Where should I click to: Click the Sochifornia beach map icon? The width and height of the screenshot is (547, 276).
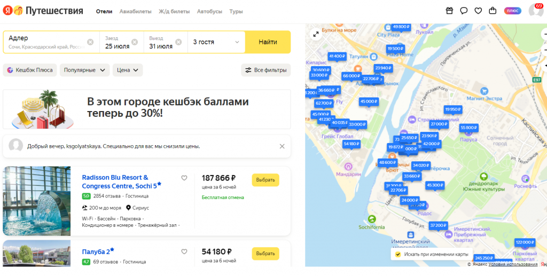click(372, 219)
